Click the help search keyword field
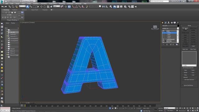 (x=160, y=1)
